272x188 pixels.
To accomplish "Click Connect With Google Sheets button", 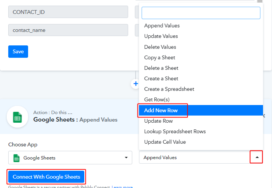I will 46,177.
